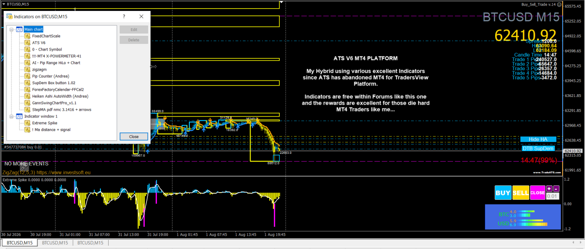Click the ! Ma distance + signal icon
This screenshot has width=585, height=249.
coord(27,130)
